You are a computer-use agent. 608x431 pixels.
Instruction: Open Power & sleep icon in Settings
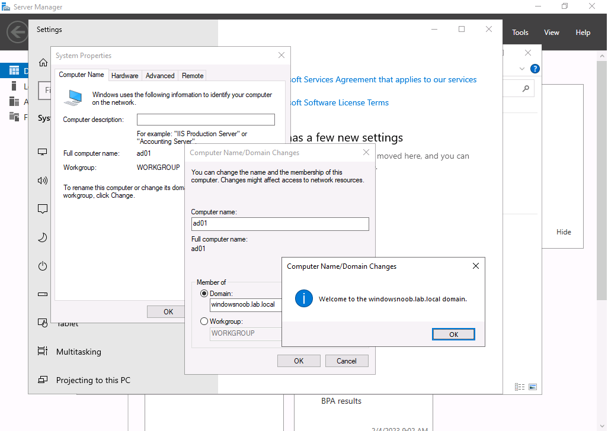42,266
